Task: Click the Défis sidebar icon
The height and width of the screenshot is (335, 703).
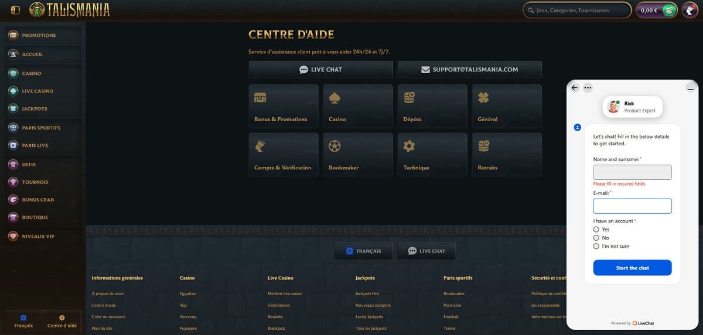Action: 13,165
